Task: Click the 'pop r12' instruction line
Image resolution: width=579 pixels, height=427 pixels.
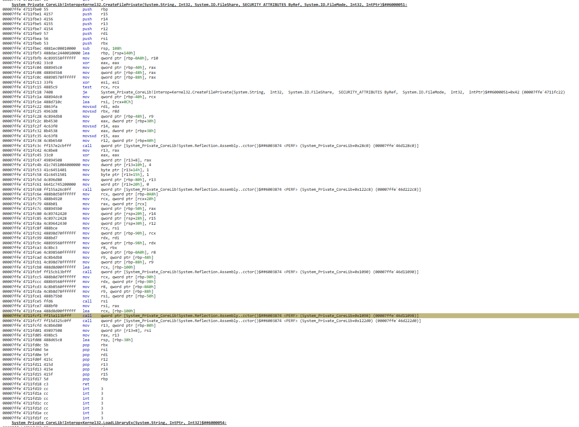Action: (x=55, y=359)
